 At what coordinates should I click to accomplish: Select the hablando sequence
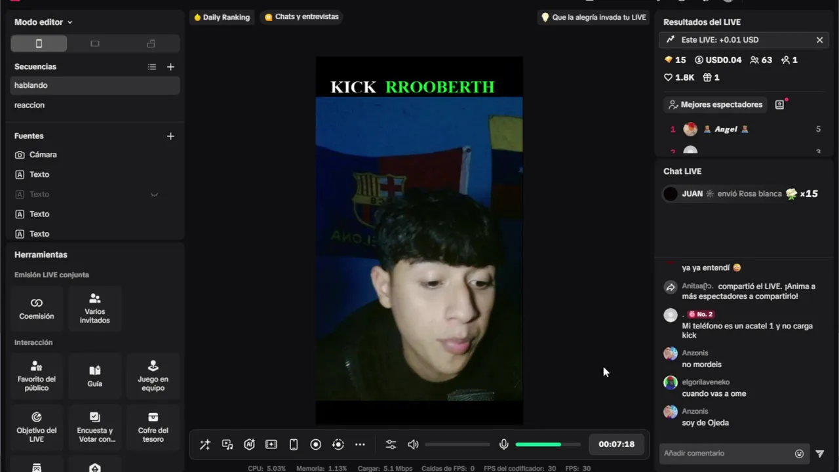[x=95, y=85]
